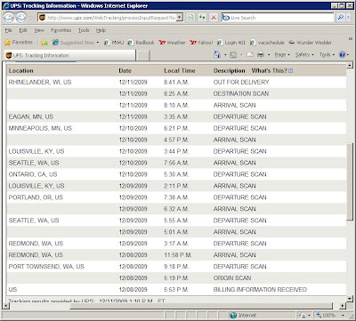Open the recent pages dropdown beside Forward

(31, 18)
